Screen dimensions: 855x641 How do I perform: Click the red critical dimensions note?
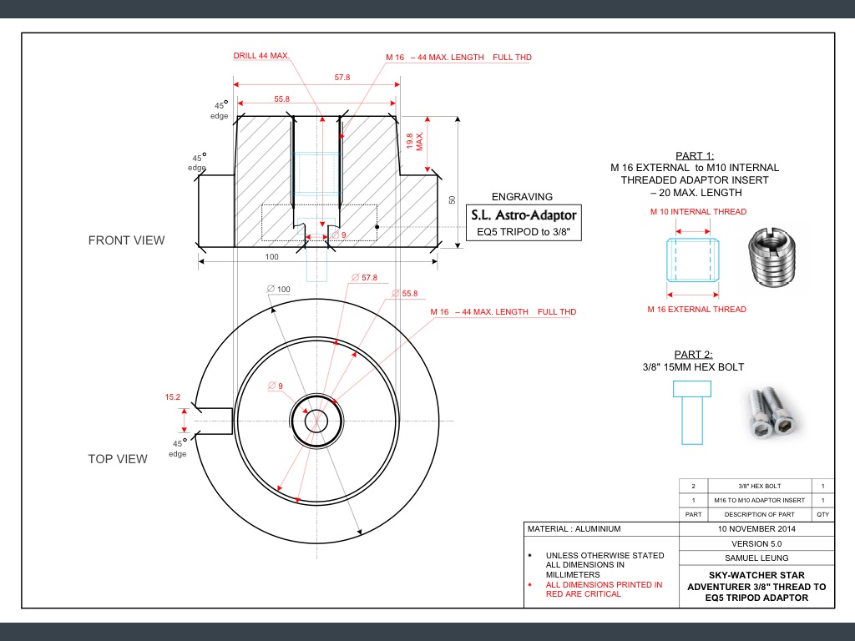click(605, 589)
